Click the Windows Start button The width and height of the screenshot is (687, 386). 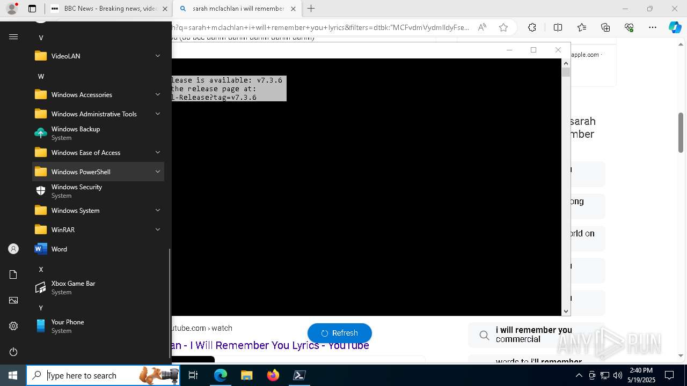(13, 375)
